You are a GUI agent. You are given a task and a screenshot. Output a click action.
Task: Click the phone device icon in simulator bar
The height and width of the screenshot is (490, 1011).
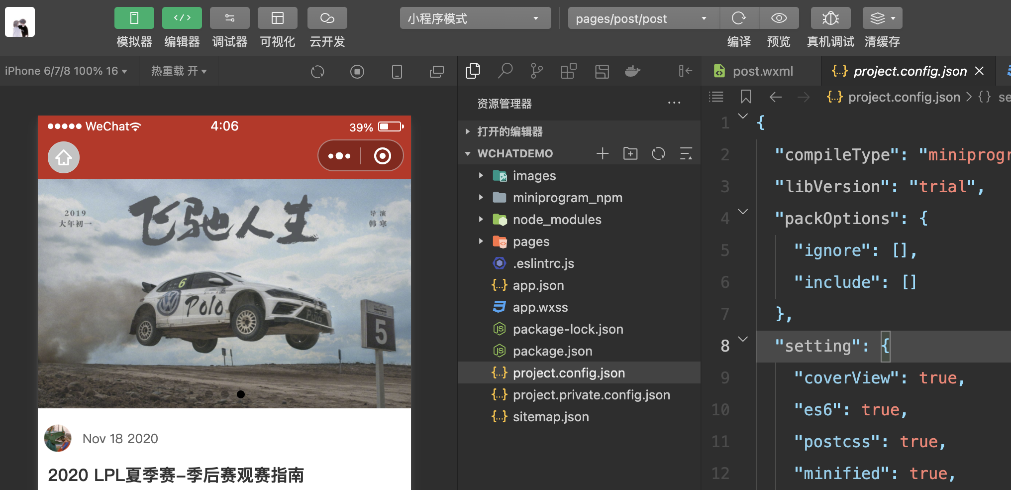tap(397, 72)
